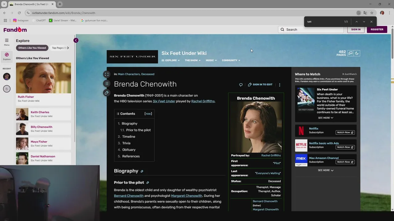Image resolution: width=394 pixels, height=221 pixels.
Task: Open a new browser tab
Action: click(60, 4)
